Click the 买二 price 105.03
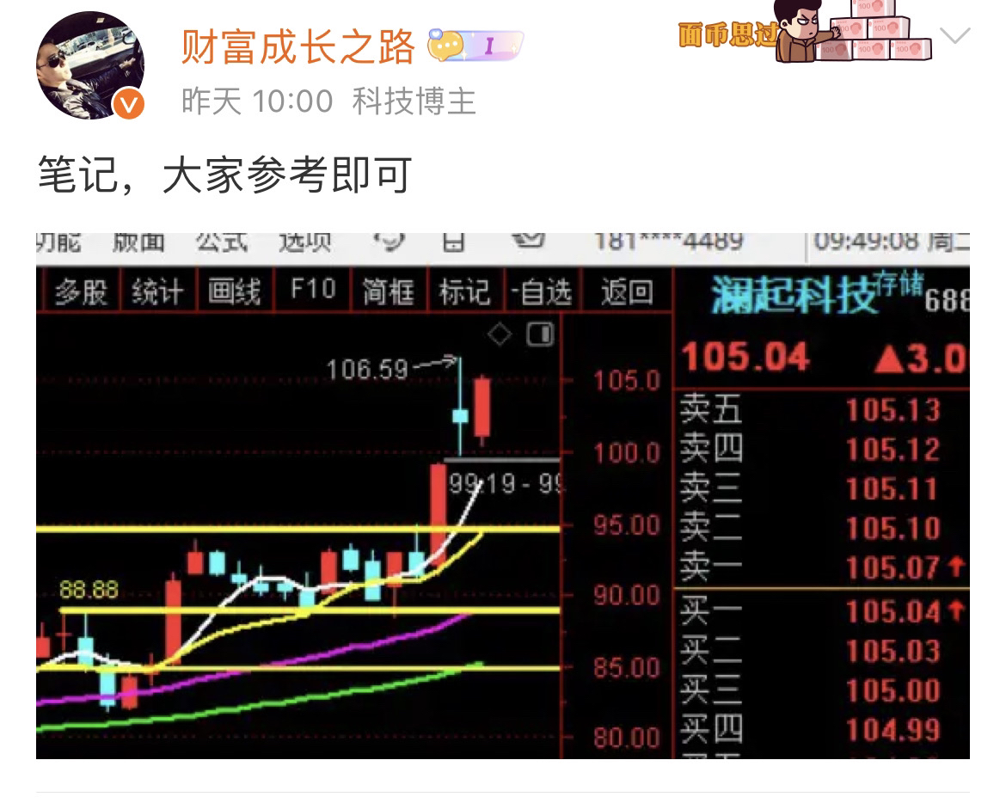The height and width of the screenshot is (803, 1006). pyautogui.click(x=893, y=652)
